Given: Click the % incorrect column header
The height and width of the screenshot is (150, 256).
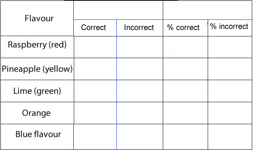Looking at the screenshot, I should tap(230, 28).
